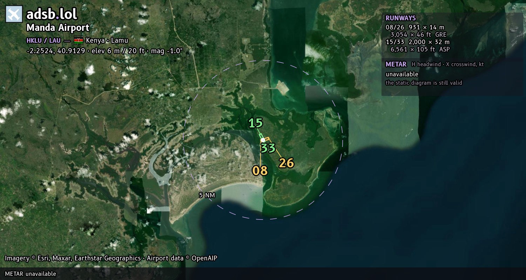
Task: Click the 08/26 931 × 14 m row
Action: (415, 27)
